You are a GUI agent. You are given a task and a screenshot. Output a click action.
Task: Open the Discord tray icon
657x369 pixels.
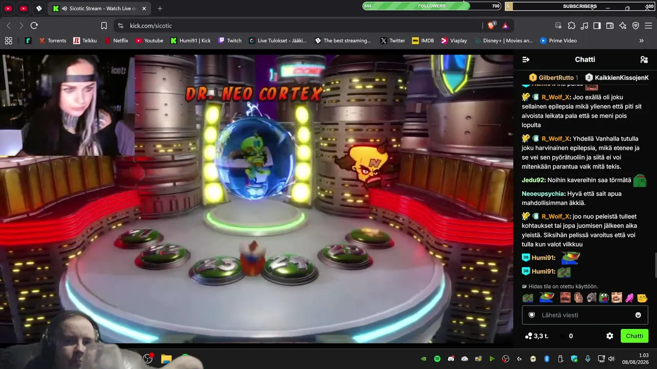pos(451,359)
